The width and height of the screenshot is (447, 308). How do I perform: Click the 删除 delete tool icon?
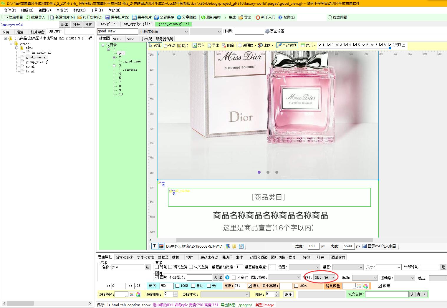(224, 45)
